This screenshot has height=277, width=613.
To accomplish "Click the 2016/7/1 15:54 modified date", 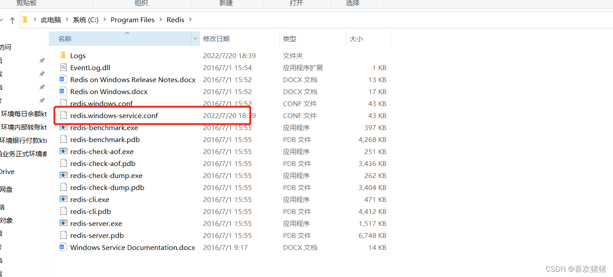I will coord(227,67).
